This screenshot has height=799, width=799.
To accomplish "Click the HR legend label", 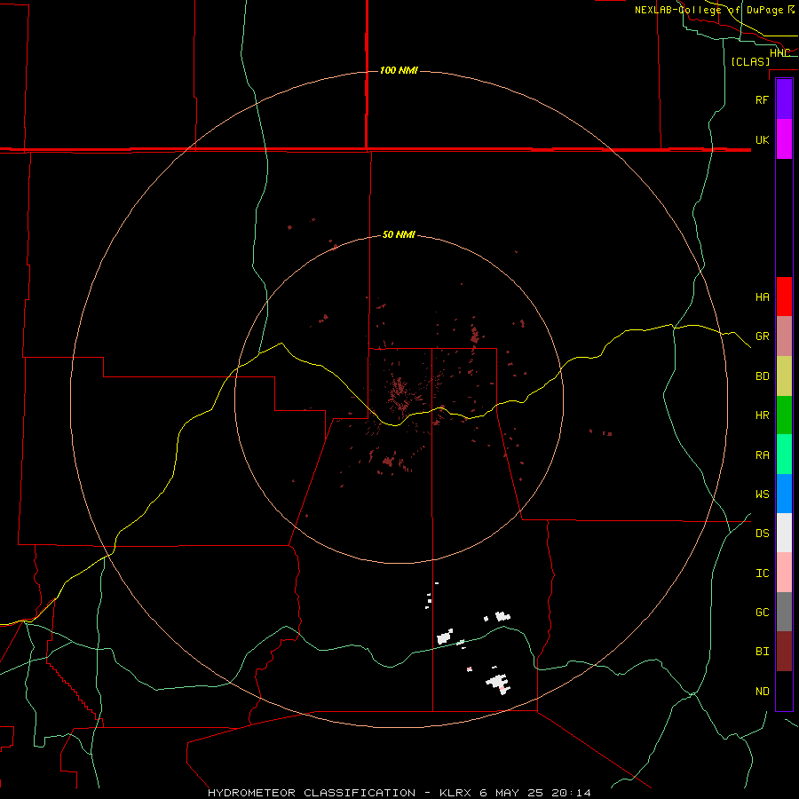I will click(x=762, y=415).
